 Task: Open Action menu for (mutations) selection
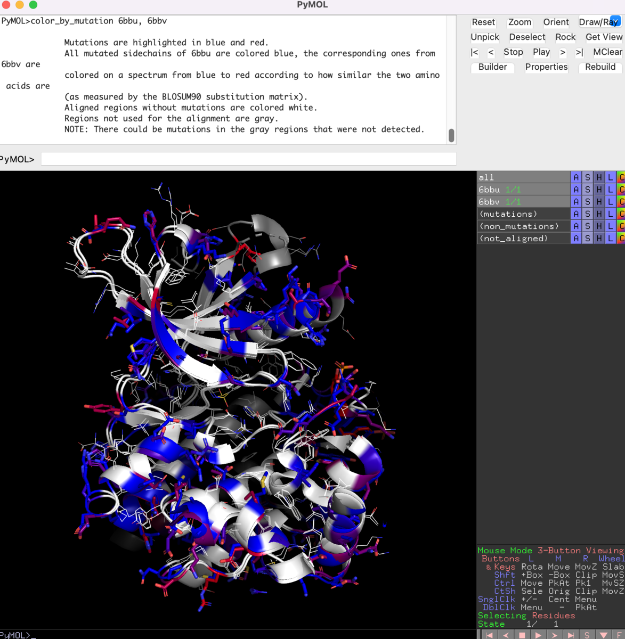click(x=576, y=214)
